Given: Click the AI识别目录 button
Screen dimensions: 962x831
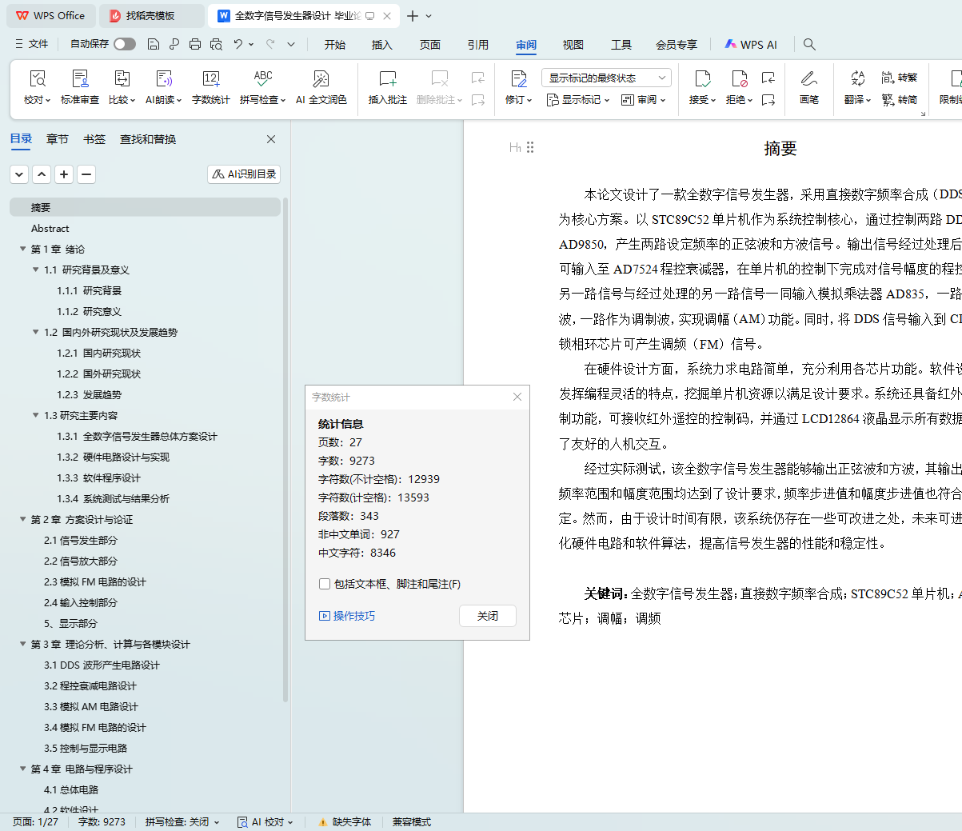Looking at the screenshot, I should coord(244,174).
